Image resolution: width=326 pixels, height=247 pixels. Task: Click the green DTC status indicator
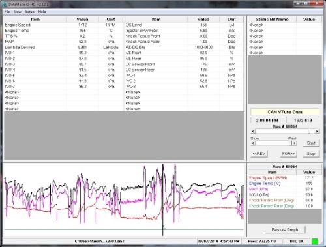[315, 241]
